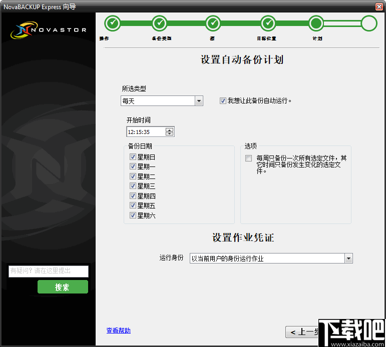This screenshot has width=386, height=347.
Task: Uncheck 星期五 backup day
Action: click(x=133, y=205)
